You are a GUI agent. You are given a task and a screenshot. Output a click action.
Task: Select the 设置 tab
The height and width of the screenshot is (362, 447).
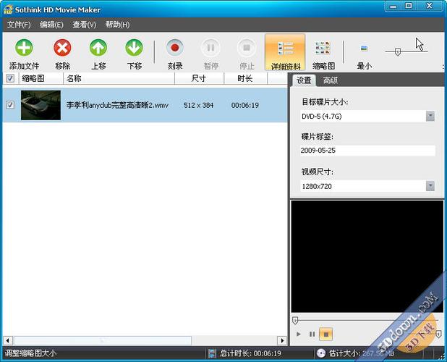pos(304,80)
